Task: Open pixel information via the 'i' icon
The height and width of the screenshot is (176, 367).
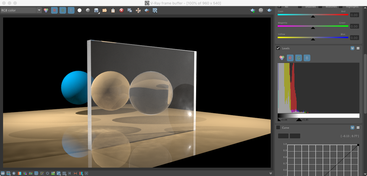Action: (14, 173)
